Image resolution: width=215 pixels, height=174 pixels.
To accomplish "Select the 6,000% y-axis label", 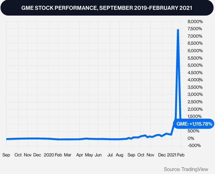I will pyautogui.click(x=195, y=51).
